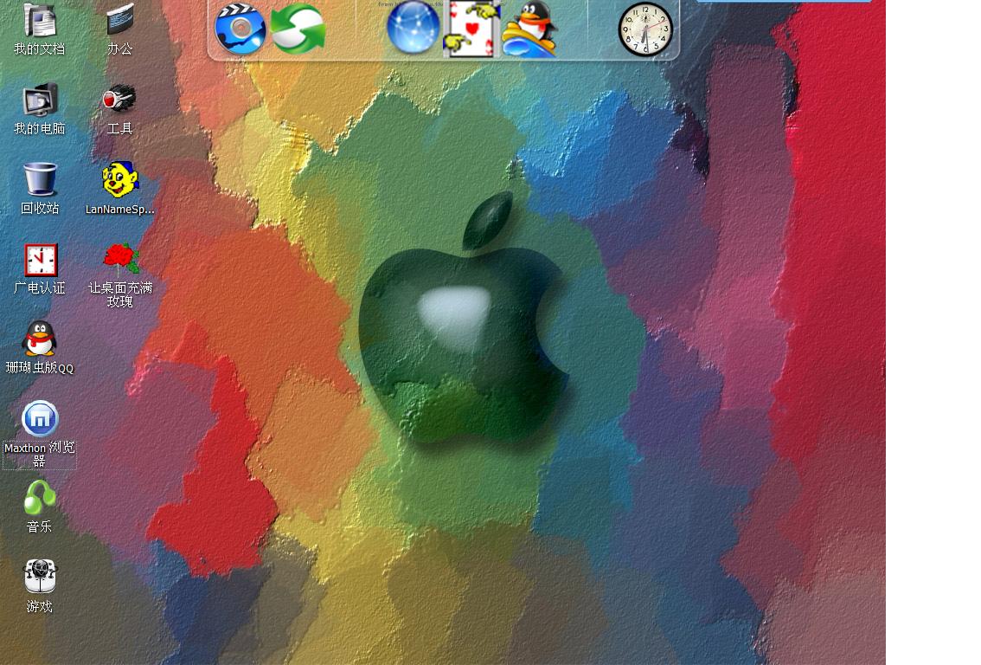Open the 我的文档 desktop icon
The height and width of the screenshot is (665, 981).
[x=40, y=20]
